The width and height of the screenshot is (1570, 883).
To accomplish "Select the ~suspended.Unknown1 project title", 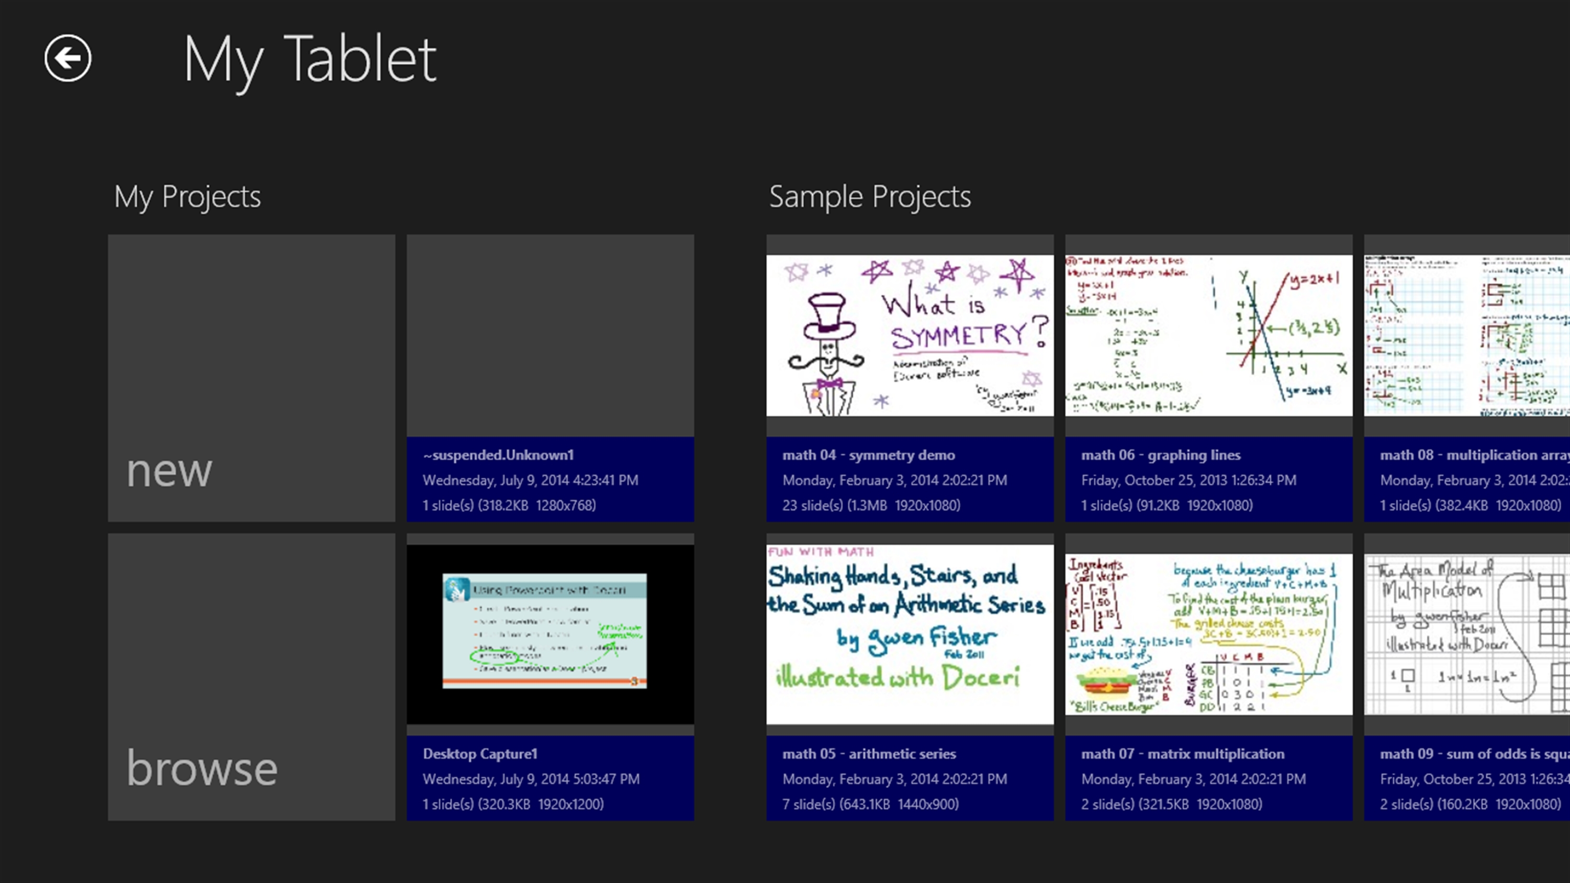I will point(498,455).
